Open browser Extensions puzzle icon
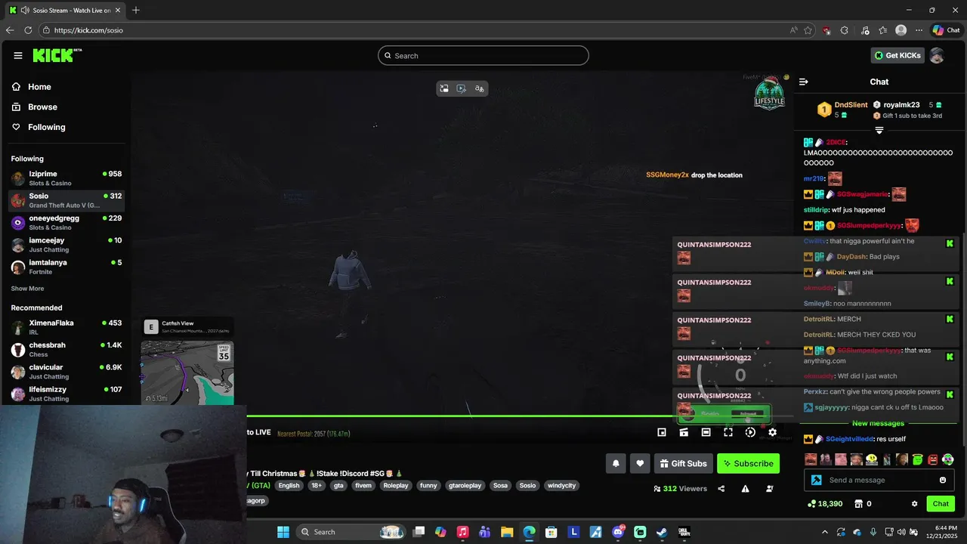 point(844,30)
